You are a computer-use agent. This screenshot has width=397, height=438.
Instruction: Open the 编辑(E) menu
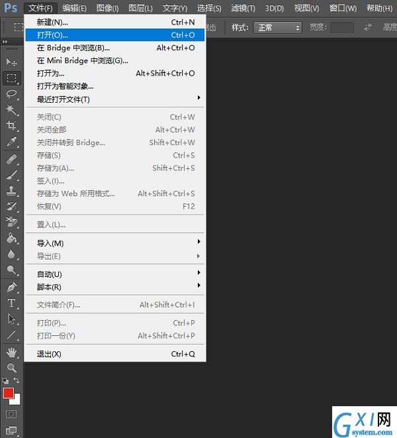[75, 8]
